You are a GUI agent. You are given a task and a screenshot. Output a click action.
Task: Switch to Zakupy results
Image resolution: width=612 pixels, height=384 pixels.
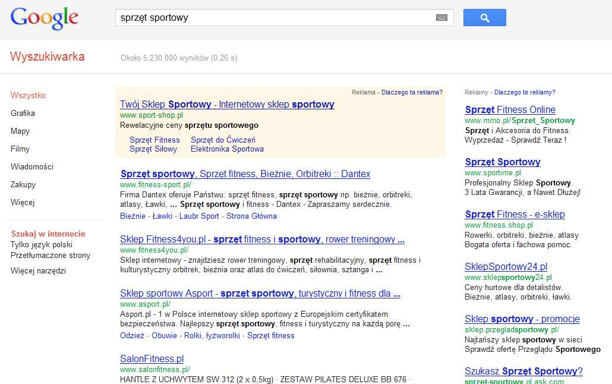click(x=23, y=184)
